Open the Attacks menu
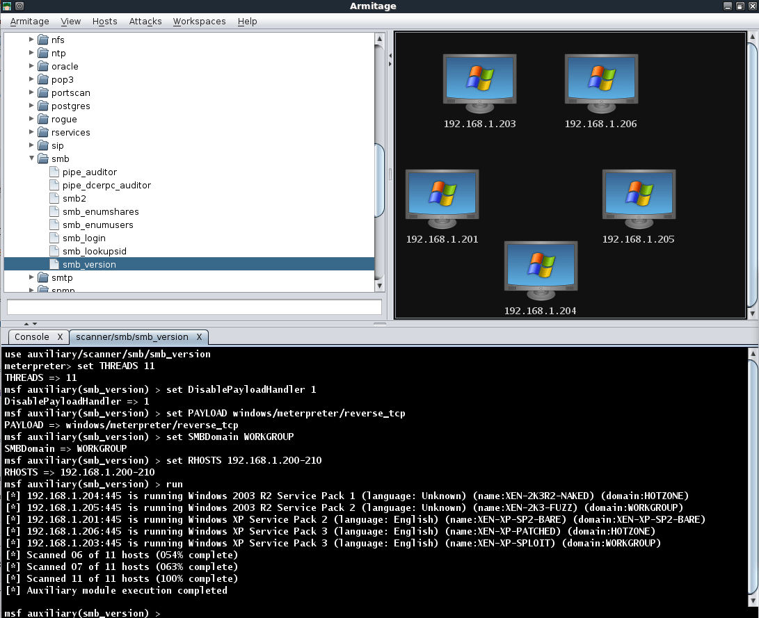The image size is (759, 618). pyautogui.click(x=145, y=22)
